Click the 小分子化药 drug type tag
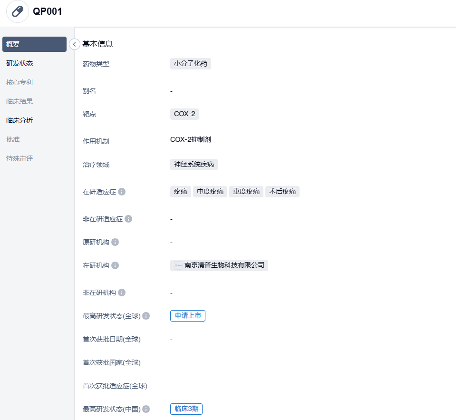The width and height of the screenshot is (456, 420). [x=191, y=64]
